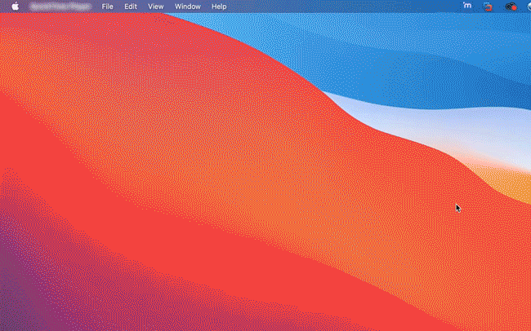The image size is (531, 331).
Task: Click empty menu bar space right of Help
Action: pos(327,7)
